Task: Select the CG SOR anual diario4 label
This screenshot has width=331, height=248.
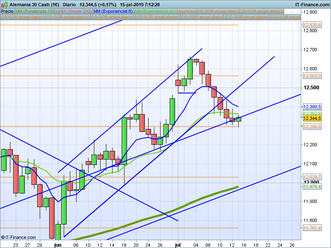Action: 68,17
